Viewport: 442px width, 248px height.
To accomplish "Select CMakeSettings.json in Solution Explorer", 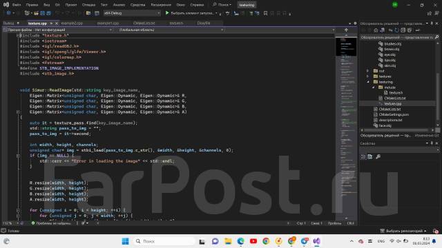I will pyautogui.click(x=394, y=114).
